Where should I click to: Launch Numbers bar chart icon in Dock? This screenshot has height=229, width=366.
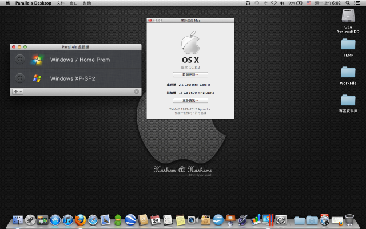[x=256, y=220]
